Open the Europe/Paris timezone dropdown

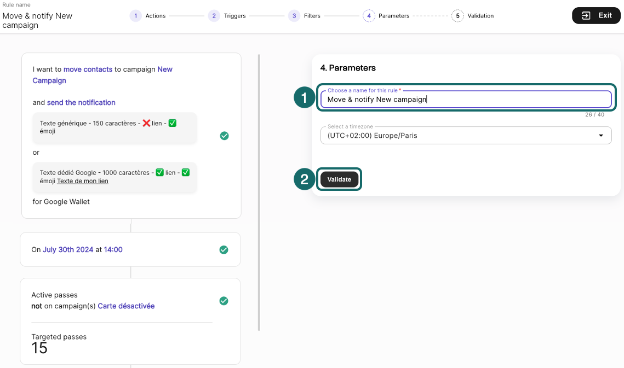[466, 135]
